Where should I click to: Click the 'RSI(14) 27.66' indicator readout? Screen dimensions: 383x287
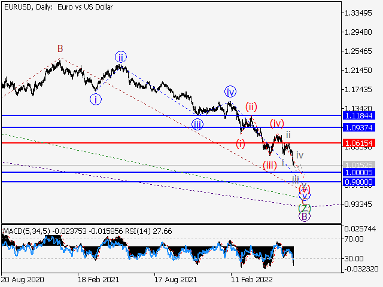coord(148,231)
